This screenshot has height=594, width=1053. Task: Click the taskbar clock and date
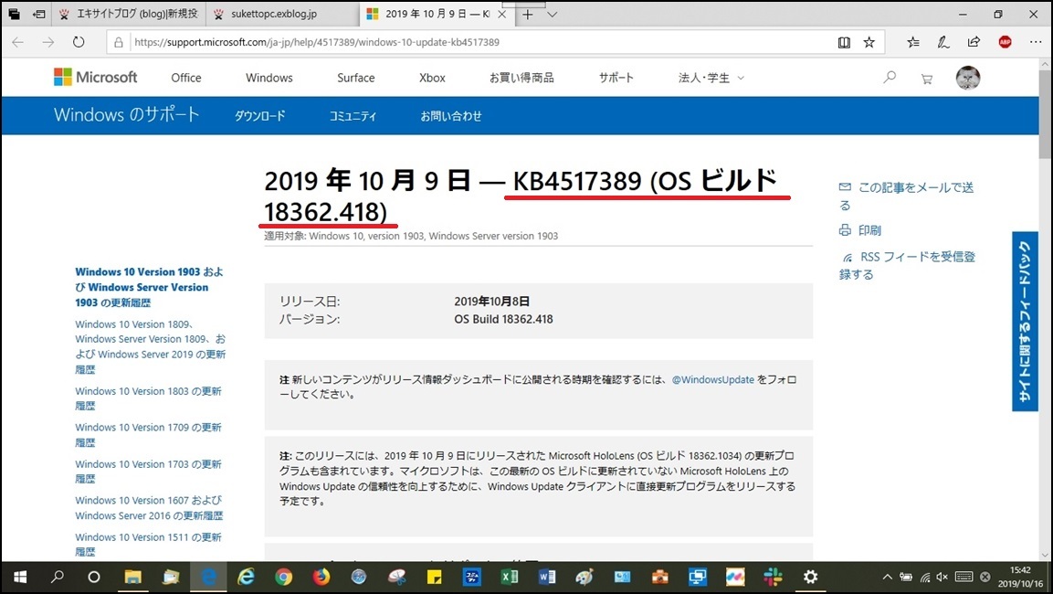point(1020,577)
